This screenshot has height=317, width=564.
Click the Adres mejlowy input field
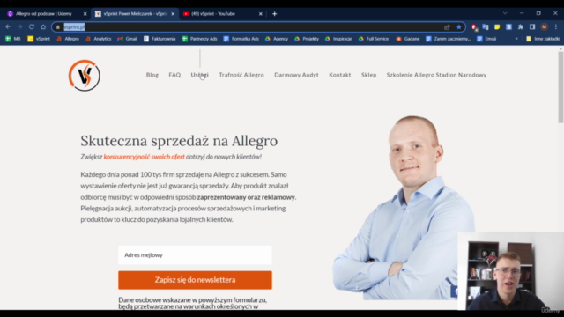pos(195,254)
